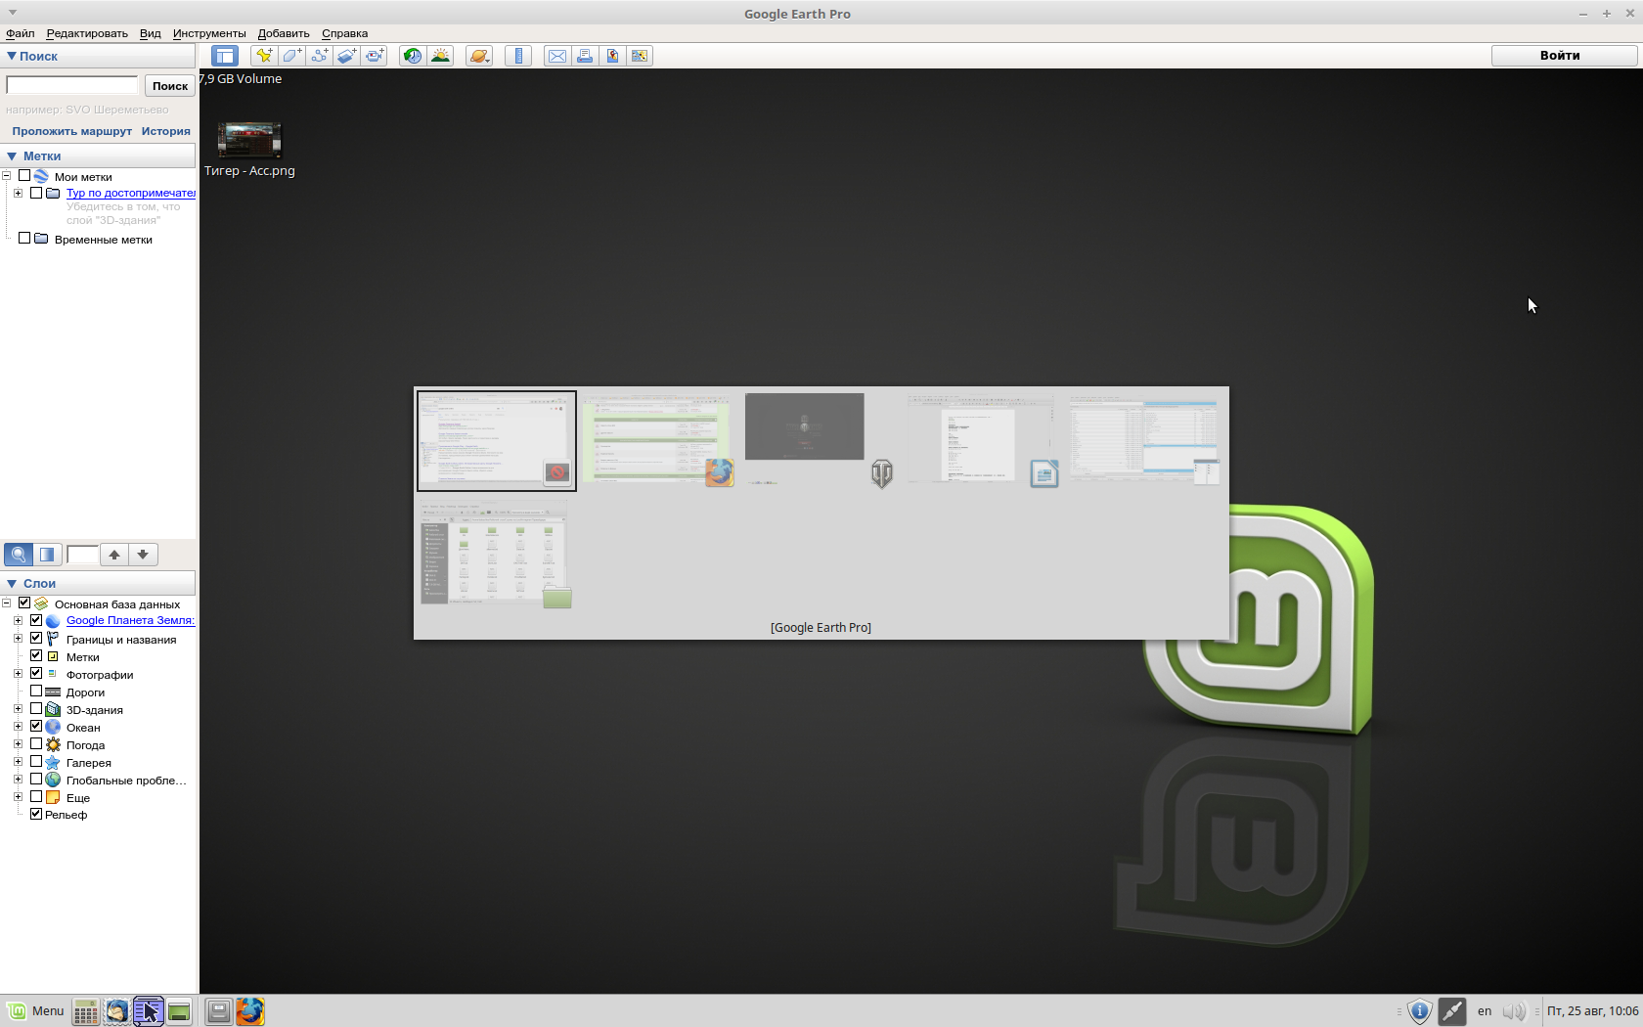Click the Places search magnifier icon
Viewport: 1643px width, 1027px height.
pos(19,555)
